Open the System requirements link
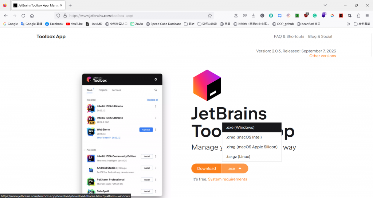The width and height of the screenshot is (373, 198). 227,179
